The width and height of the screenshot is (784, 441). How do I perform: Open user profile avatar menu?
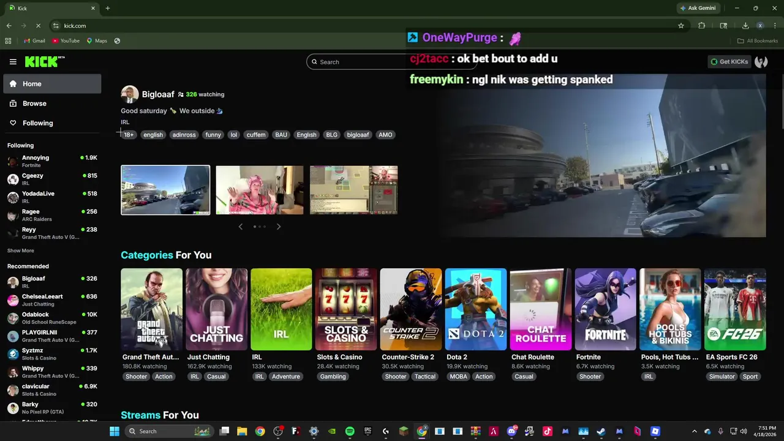(x=761, y=62)
